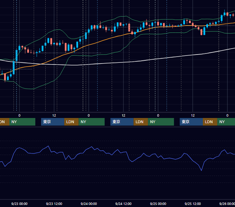Click the 9/25 12:00 date label
Screen dimensions: 235x207
click(x=193, y=204)
